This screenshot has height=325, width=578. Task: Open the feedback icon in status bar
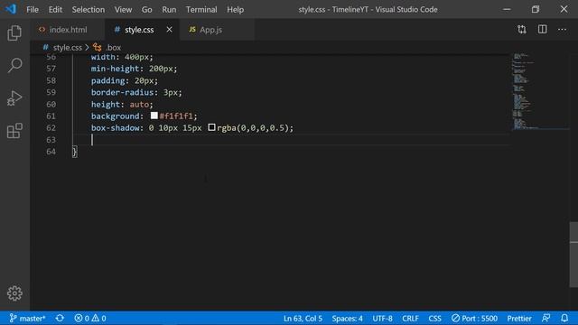click(545, 319)
